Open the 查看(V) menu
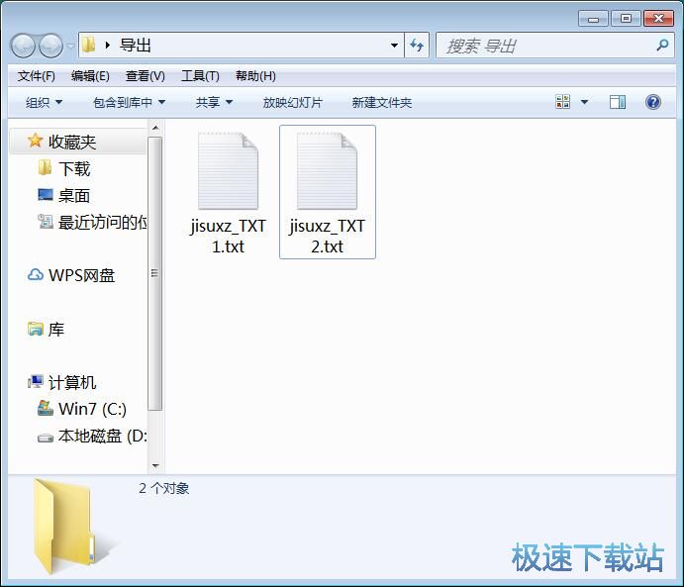 coord(146,76)
